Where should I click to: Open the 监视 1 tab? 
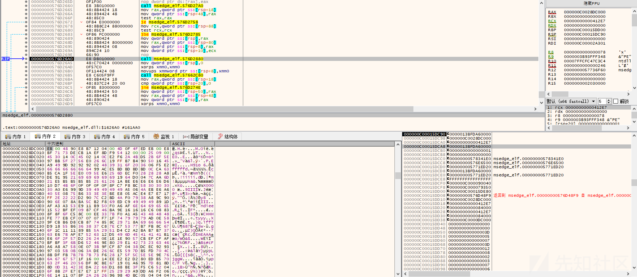pyautogui.click(x=164, y=137)
